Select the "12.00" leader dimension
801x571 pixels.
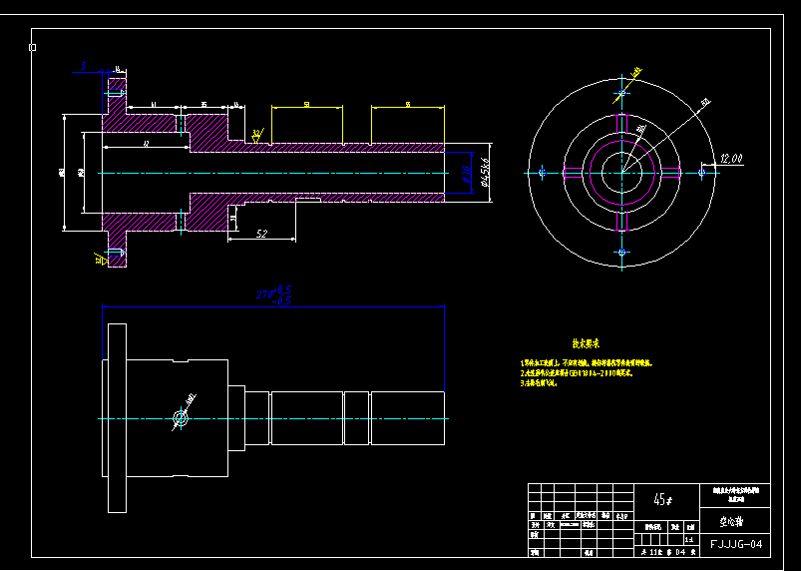click(x=731, y=159)
